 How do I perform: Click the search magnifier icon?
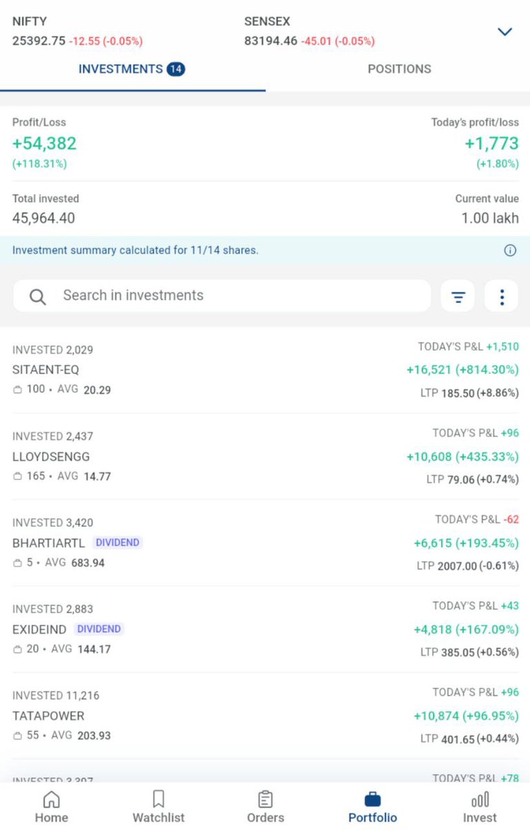[x=38, y=297]
